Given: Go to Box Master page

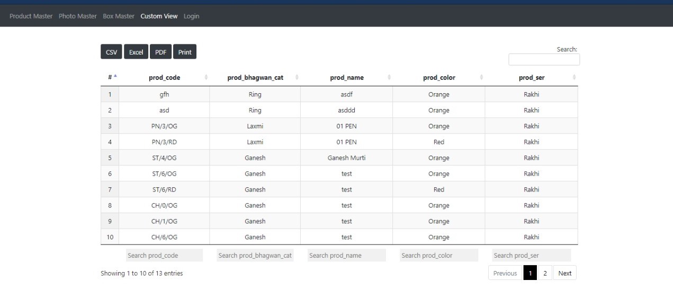Looking at the screenshot, I should click(119, 16).
